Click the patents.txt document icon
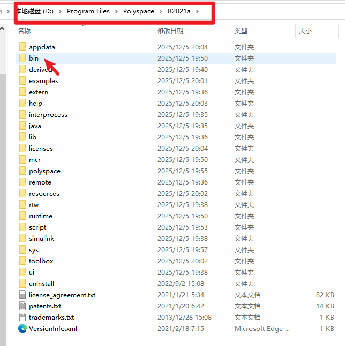 tap(22, 306)
